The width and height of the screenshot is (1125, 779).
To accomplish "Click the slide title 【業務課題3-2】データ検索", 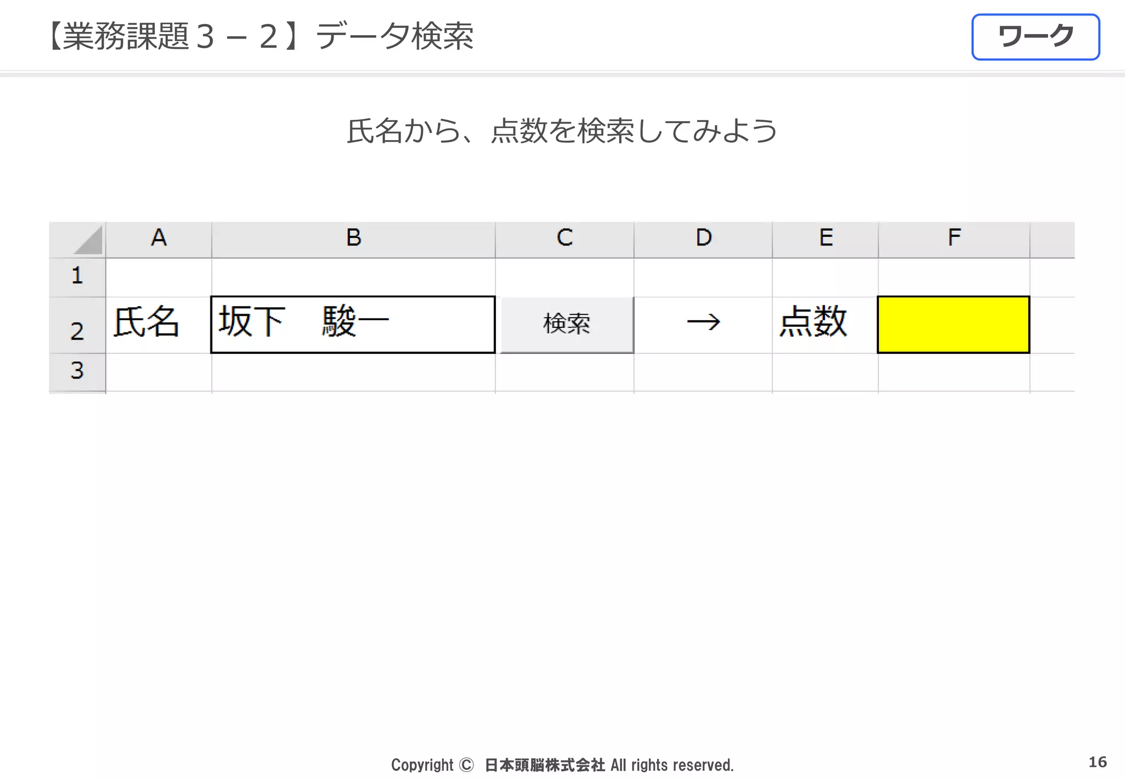I will [x=259, y=37].
